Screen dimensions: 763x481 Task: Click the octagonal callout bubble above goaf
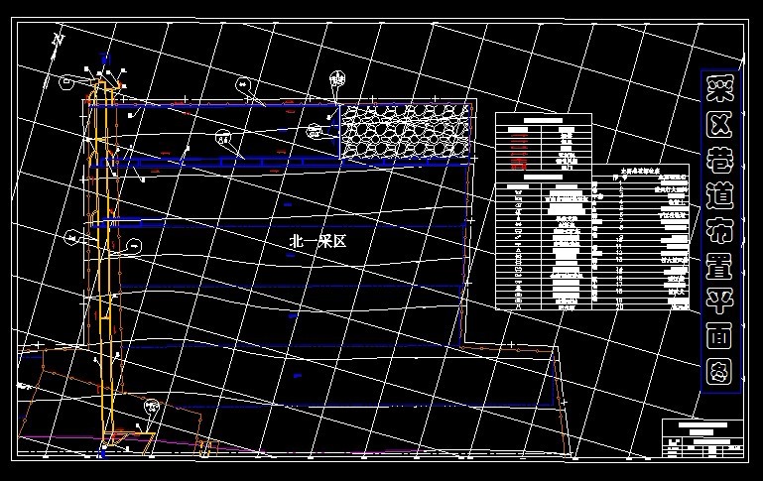(337, 79)
